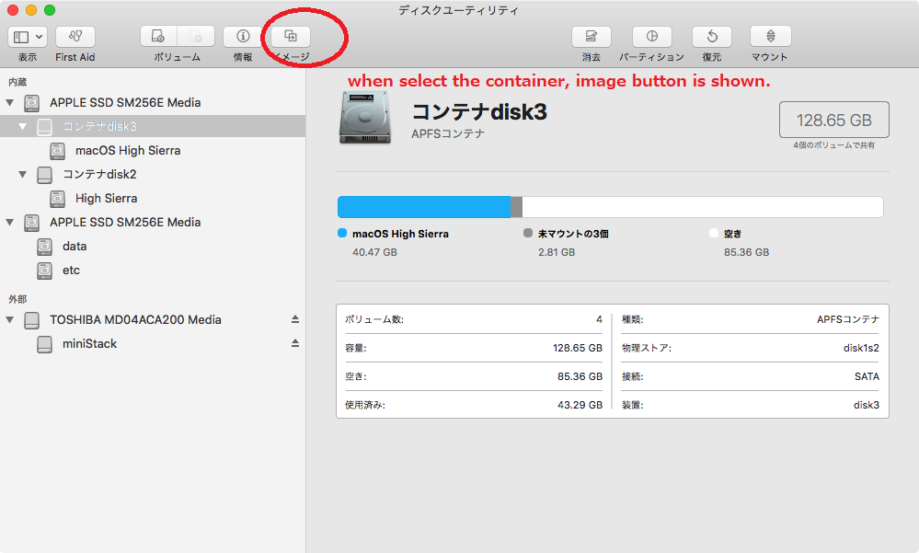Click the white 空き legend dot

click(713, 233)
